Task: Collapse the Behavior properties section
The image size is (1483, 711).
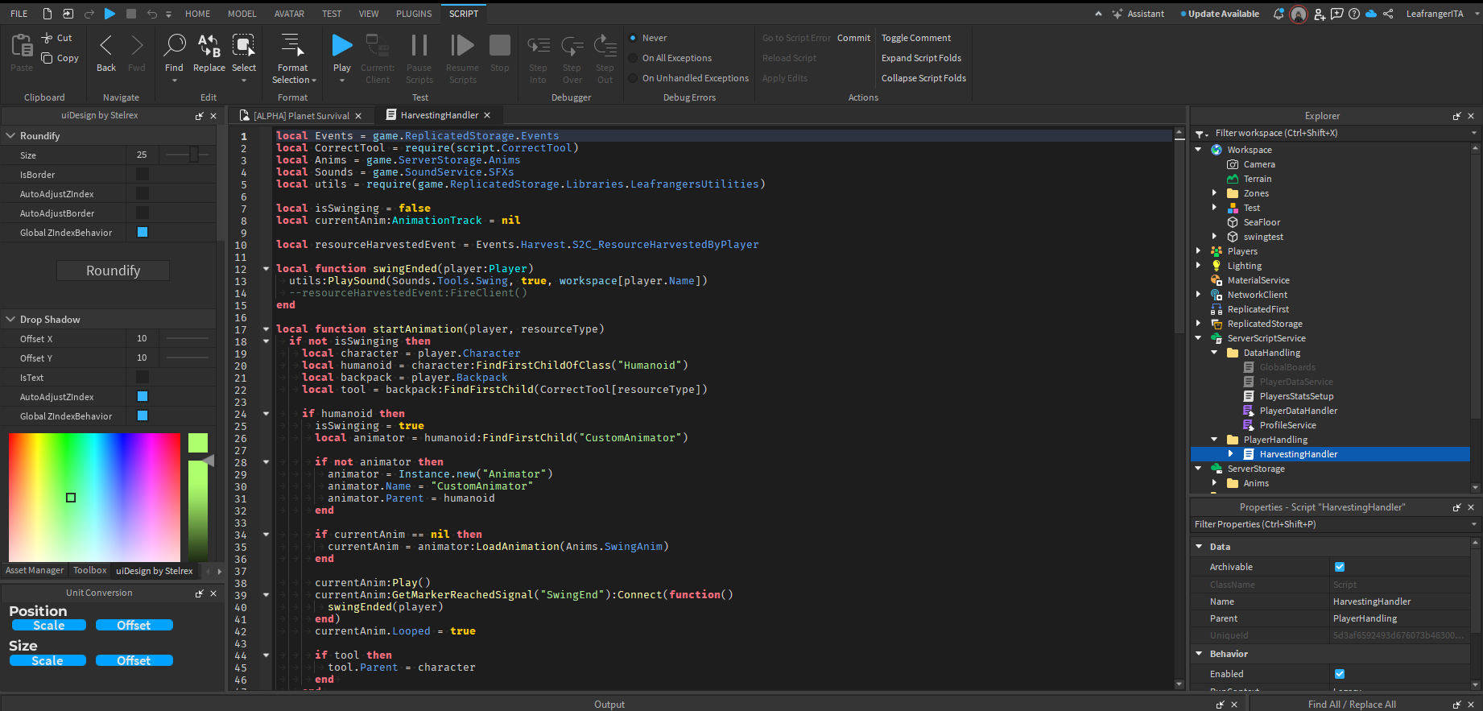Action: point(1199,654)
